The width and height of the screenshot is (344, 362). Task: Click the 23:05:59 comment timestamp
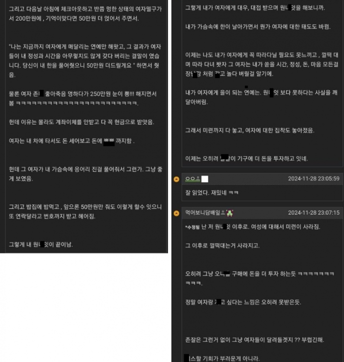[x=314, y=179]
